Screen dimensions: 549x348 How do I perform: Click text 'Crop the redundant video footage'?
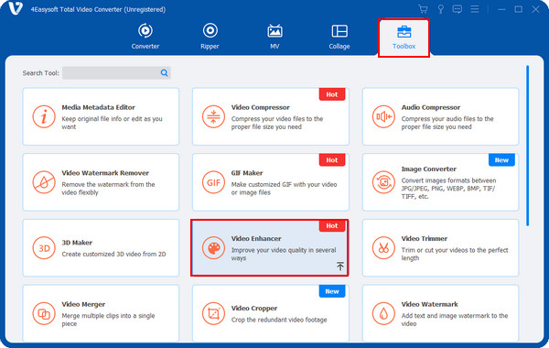[279, 320]
